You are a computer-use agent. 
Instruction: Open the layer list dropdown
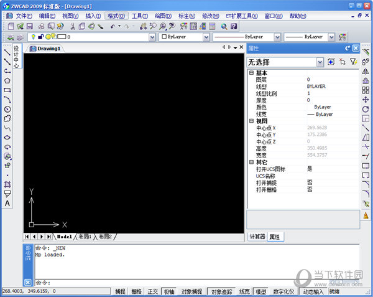(152, 37)
